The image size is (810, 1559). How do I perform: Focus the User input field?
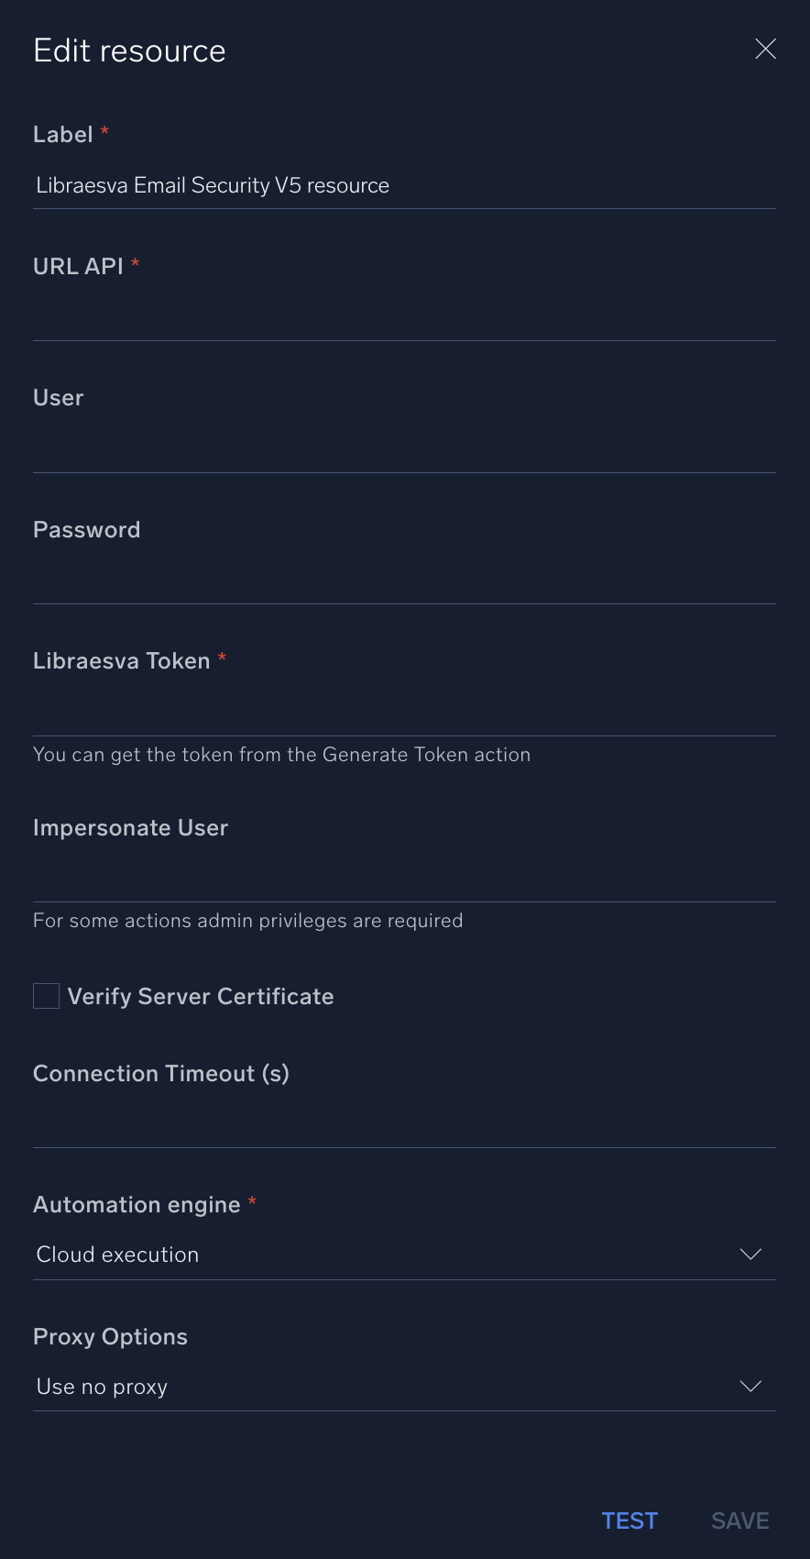click(x=403, y=451)
